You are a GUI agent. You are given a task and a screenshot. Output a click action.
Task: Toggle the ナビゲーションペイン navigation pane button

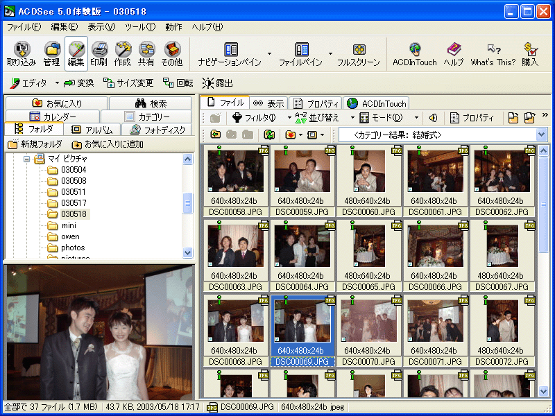click(230, 54)
